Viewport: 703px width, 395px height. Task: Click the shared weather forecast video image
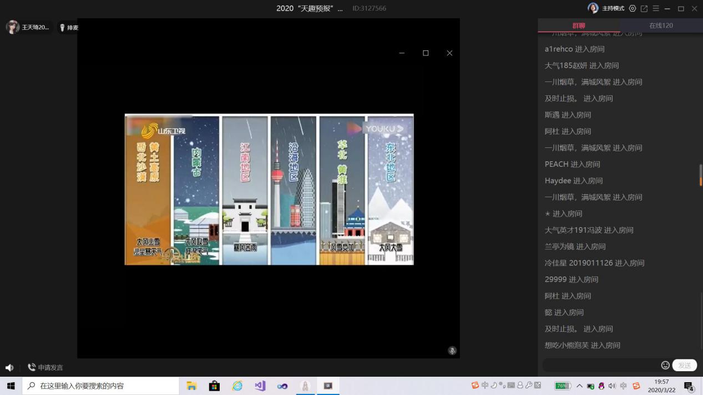point(269,189)
